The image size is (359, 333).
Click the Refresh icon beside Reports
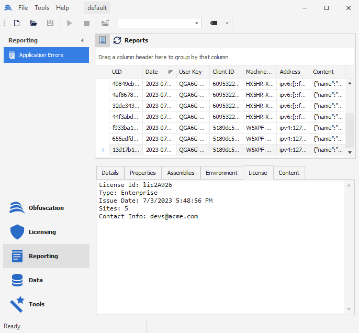pos(117,40)
